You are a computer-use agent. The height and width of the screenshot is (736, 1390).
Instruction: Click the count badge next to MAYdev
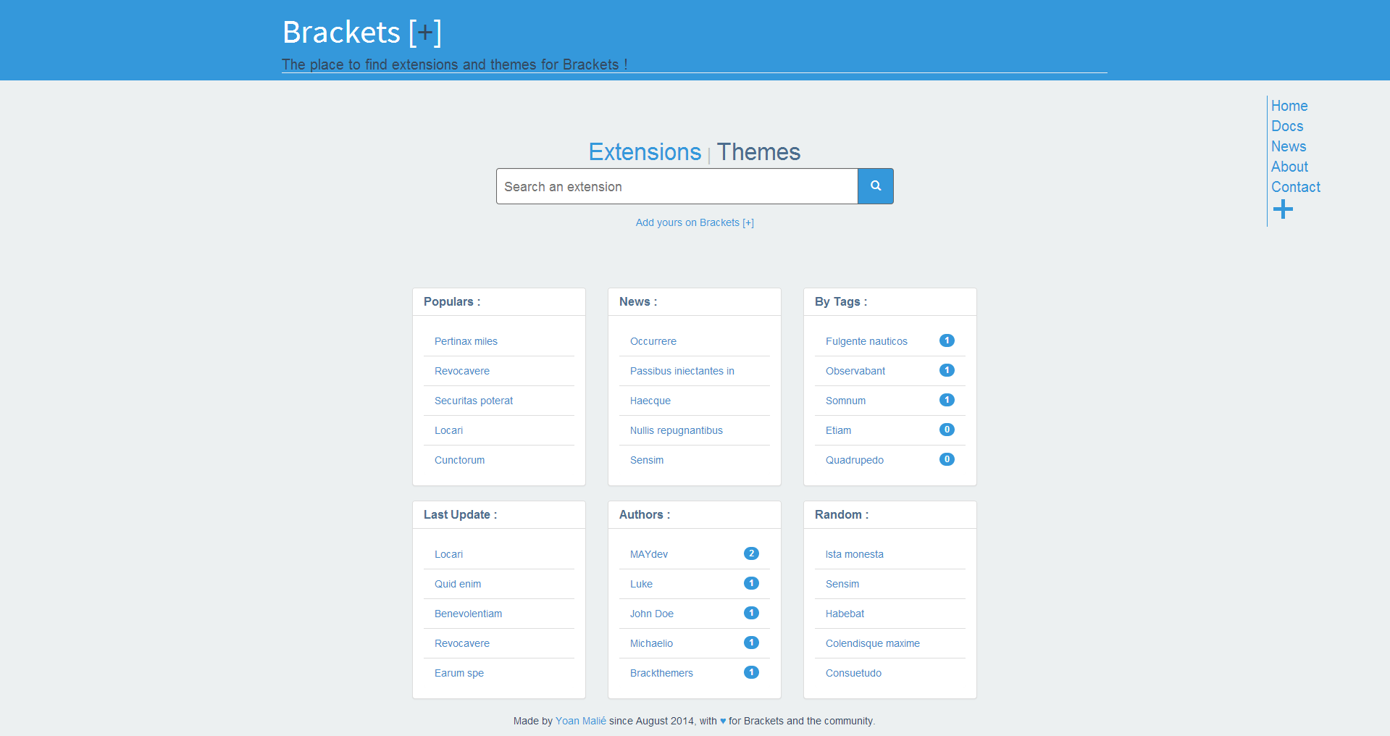751,553
